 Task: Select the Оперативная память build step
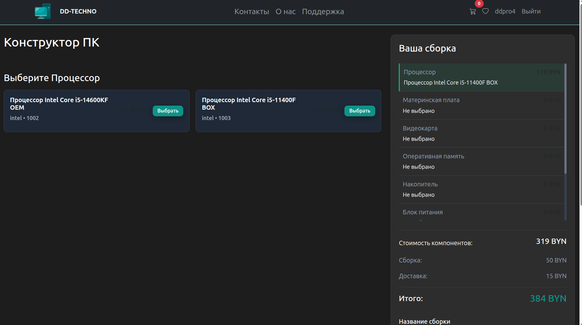482,161
